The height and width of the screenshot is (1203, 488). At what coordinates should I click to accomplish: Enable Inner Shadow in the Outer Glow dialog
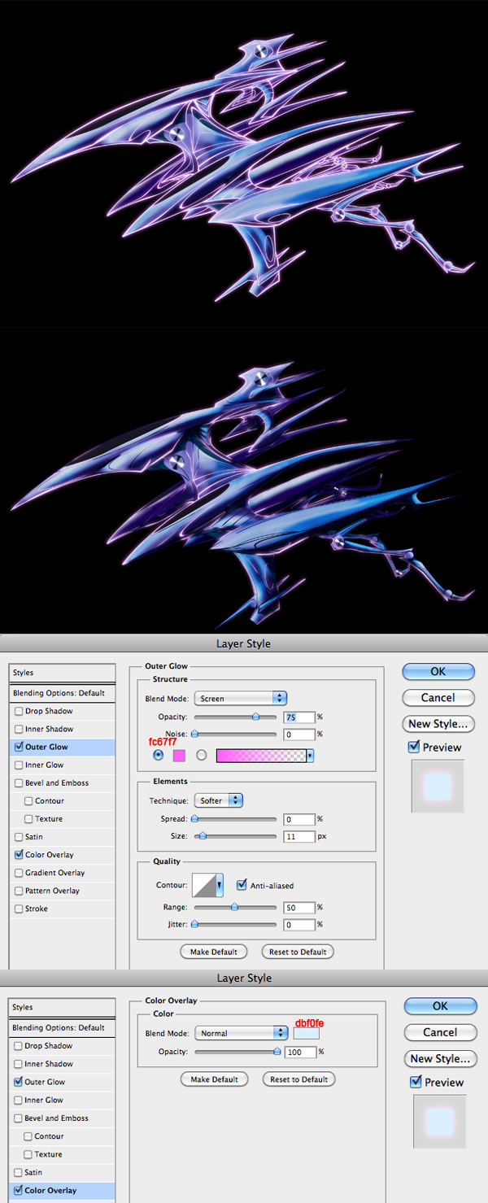pos(19,730)
